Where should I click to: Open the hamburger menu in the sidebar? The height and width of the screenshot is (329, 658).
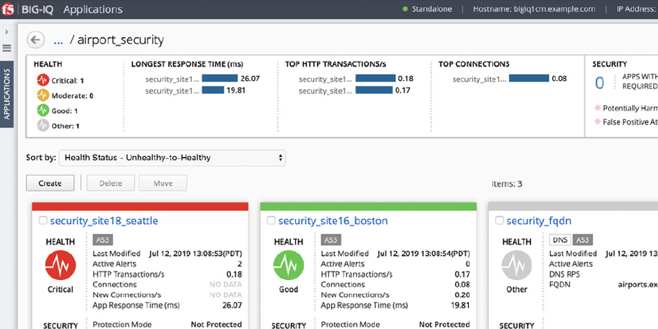(x=7, y=48)
